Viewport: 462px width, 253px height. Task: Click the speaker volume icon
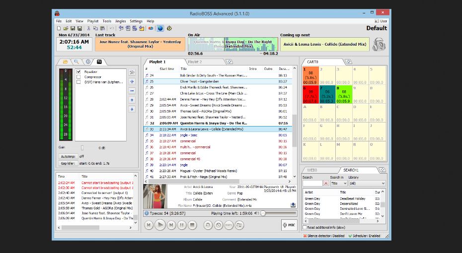257,213
